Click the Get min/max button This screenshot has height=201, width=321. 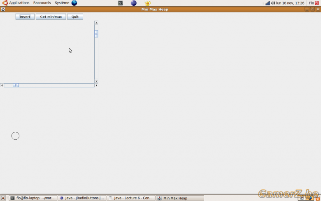tap(51, 17)
